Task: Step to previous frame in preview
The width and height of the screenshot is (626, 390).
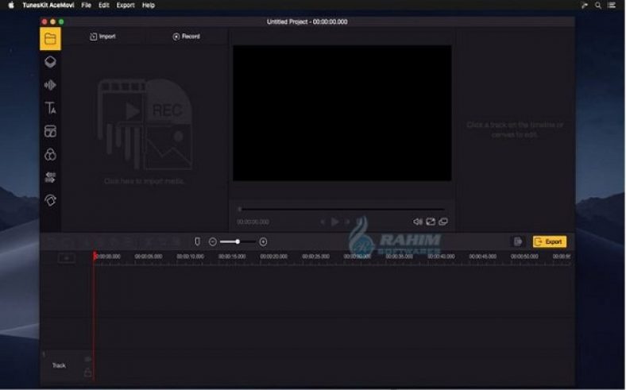Action: (323, 222)
